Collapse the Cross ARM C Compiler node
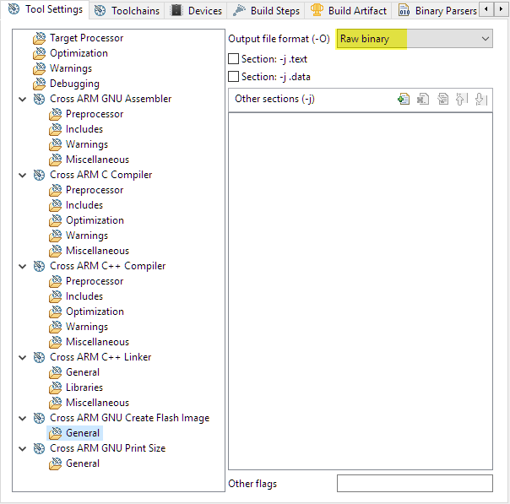 (x=22, y=175)
